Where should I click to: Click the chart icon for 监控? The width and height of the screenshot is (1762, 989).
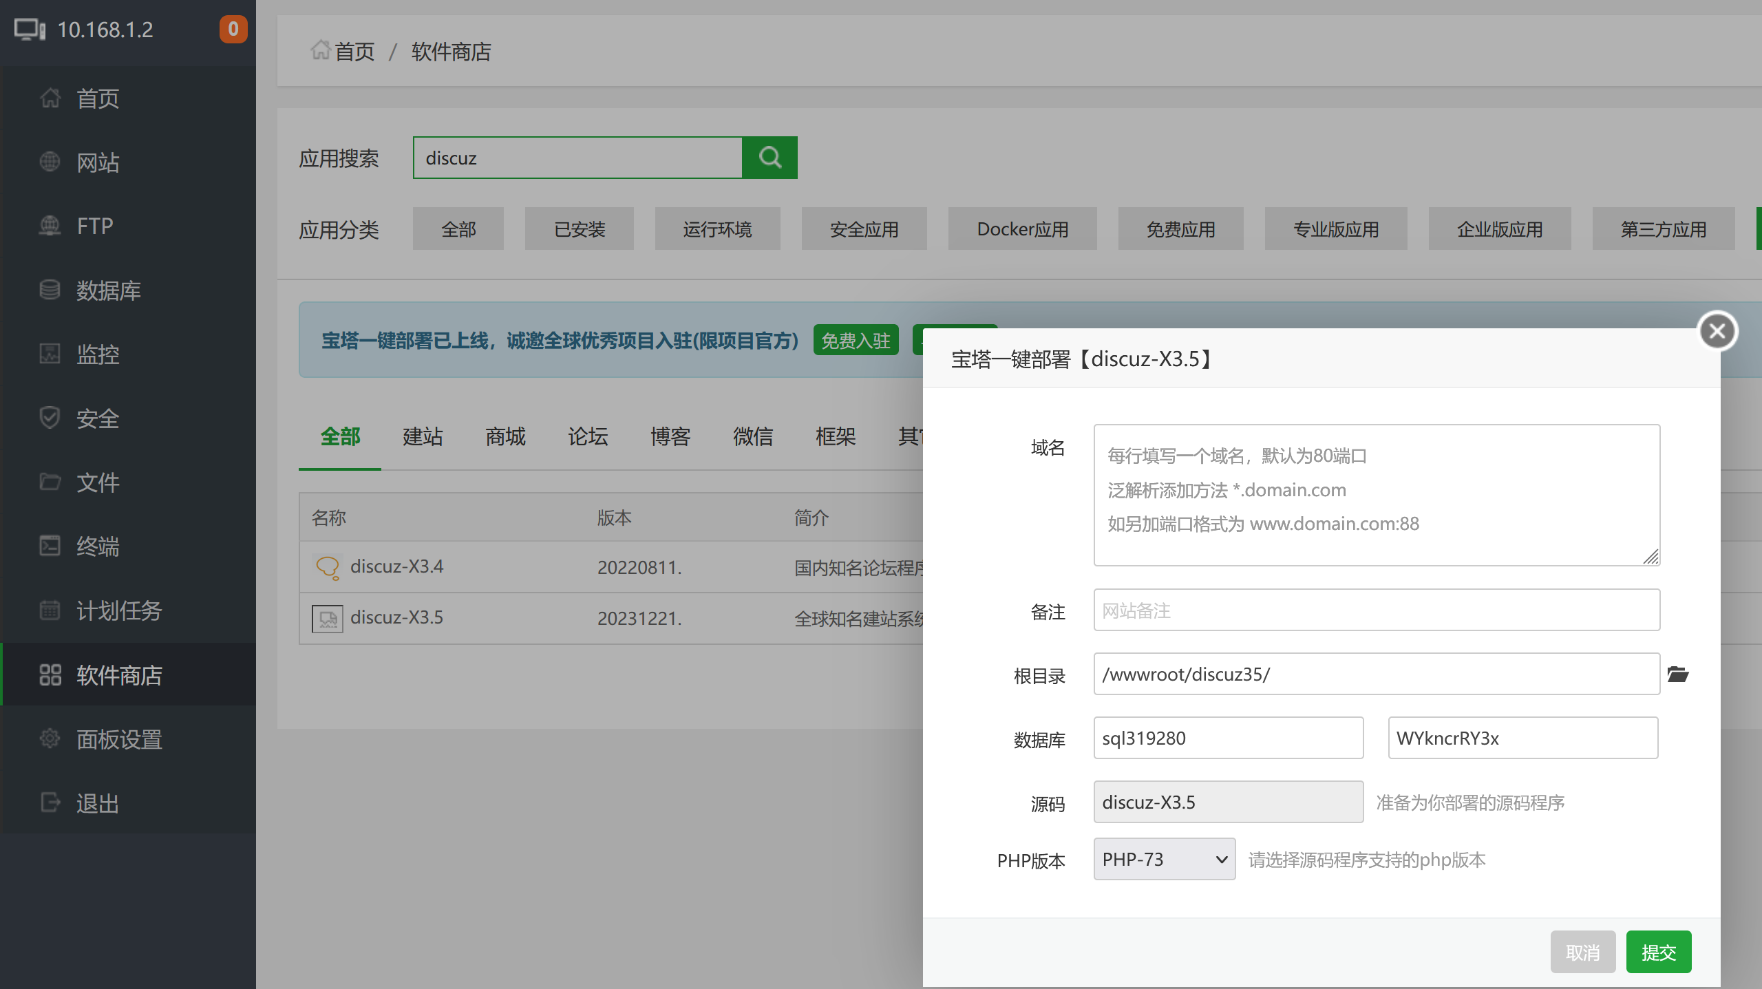[50, 354]
